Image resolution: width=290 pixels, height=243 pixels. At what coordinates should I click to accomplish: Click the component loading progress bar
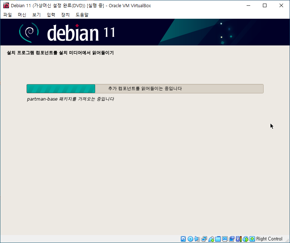(145, 89)
